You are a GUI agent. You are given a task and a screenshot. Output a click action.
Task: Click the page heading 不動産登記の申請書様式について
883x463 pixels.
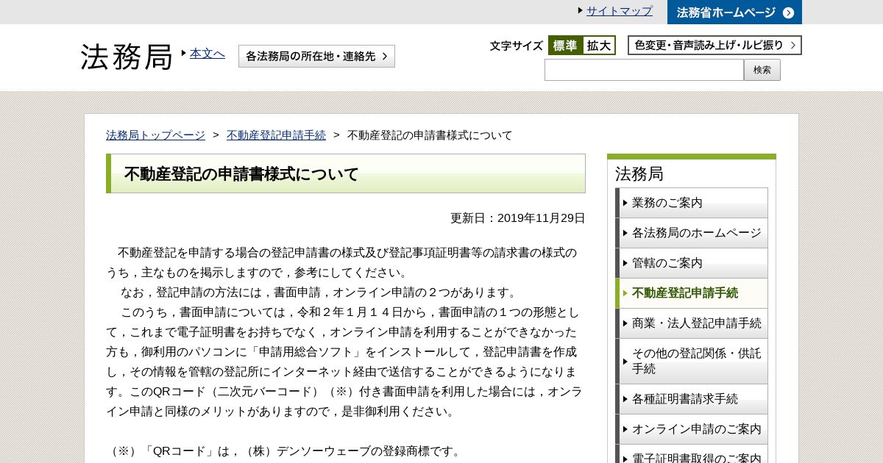click(x=241, y=174)
